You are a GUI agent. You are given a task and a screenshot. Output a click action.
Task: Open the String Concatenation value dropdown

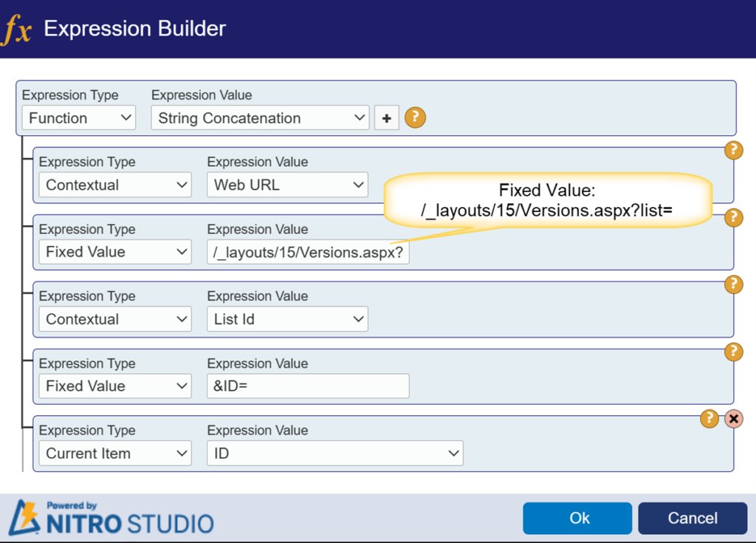point(261,118)
